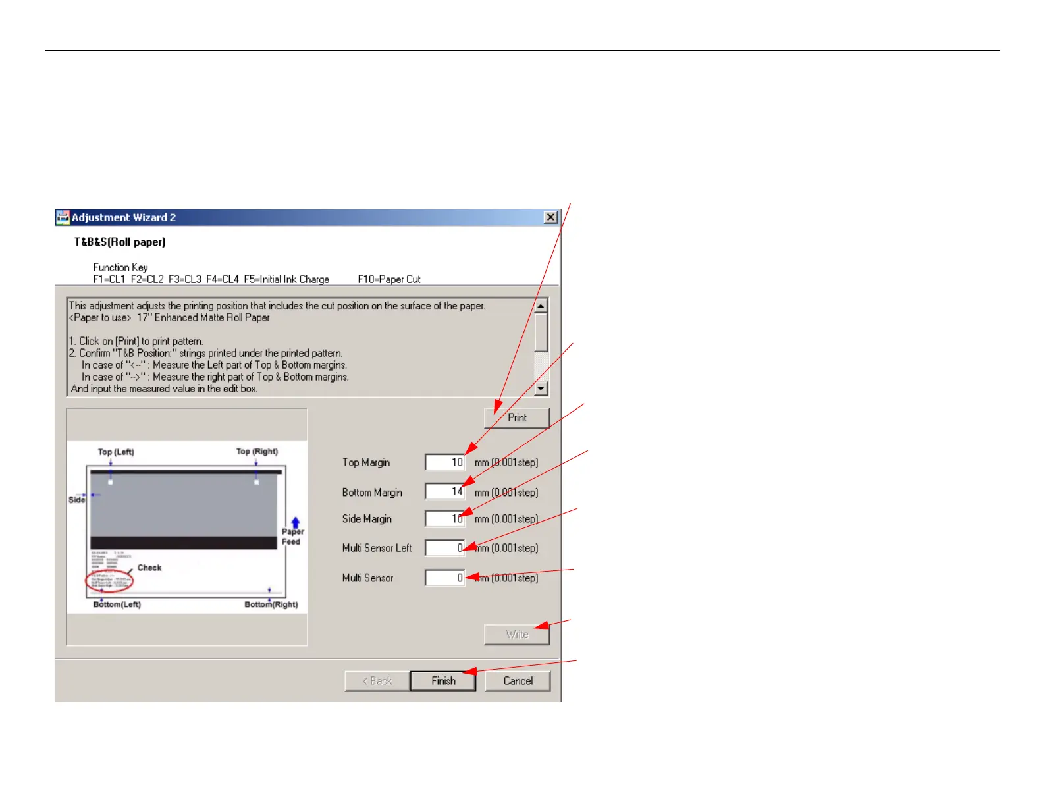The height and width of the screenshot is (806, 1043).
Task: Click the margin diagram preview image
Action: pyautogui.click(x=187, y=527)
